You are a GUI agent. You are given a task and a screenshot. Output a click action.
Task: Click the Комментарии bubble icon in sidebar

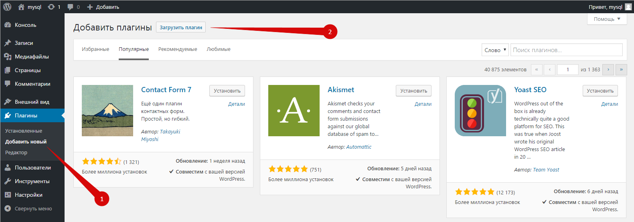click(x=8, y=84)
